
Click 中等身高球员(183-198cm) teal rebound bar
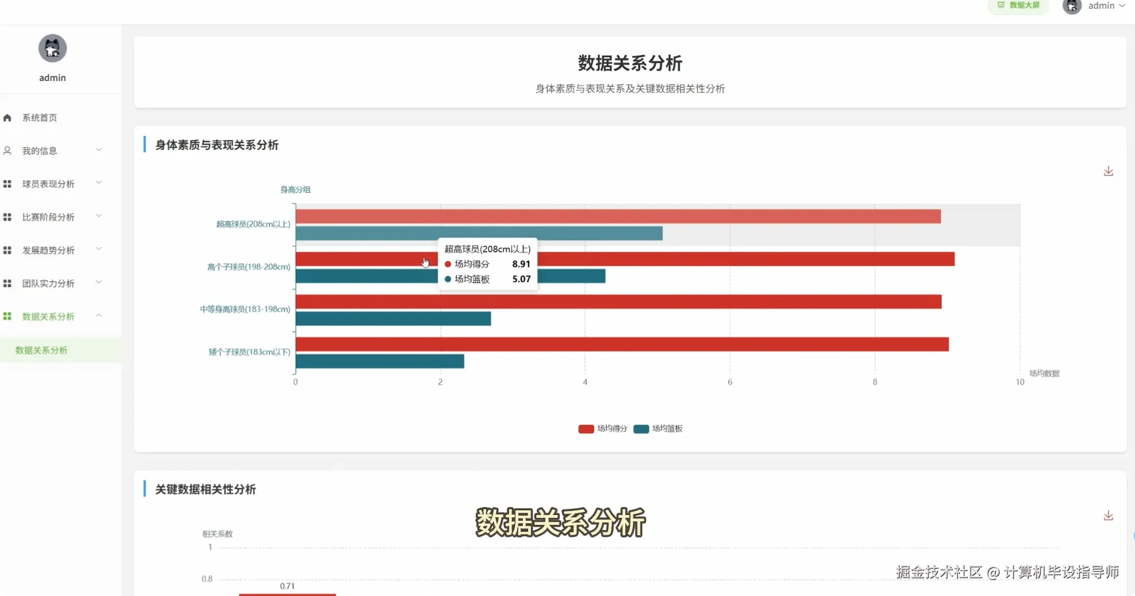(393, 318)
